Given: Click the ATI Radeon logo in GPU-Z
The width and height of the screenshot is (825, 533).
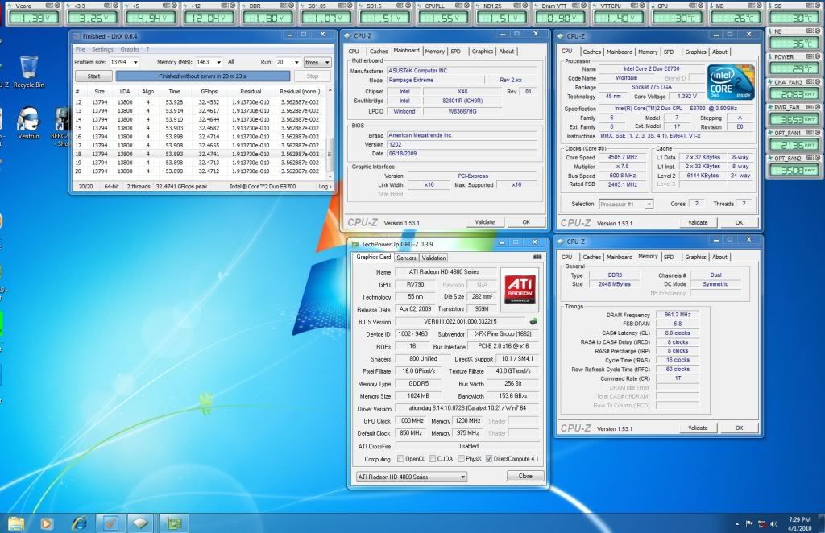Looking at the screenshot, I should (520, 289).
